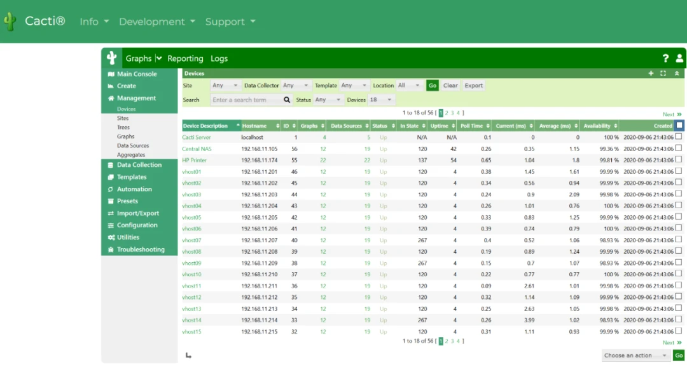Click the Go button beside Choose an action
Image resolution: width=687 pixels, height=365 pixels.
tap(679, 355)
